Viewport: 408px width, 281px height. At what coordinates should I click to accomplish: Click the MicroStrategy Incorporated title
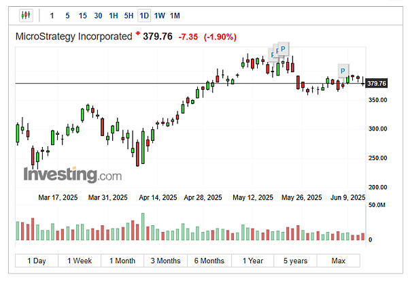click(x=74, y=37)
